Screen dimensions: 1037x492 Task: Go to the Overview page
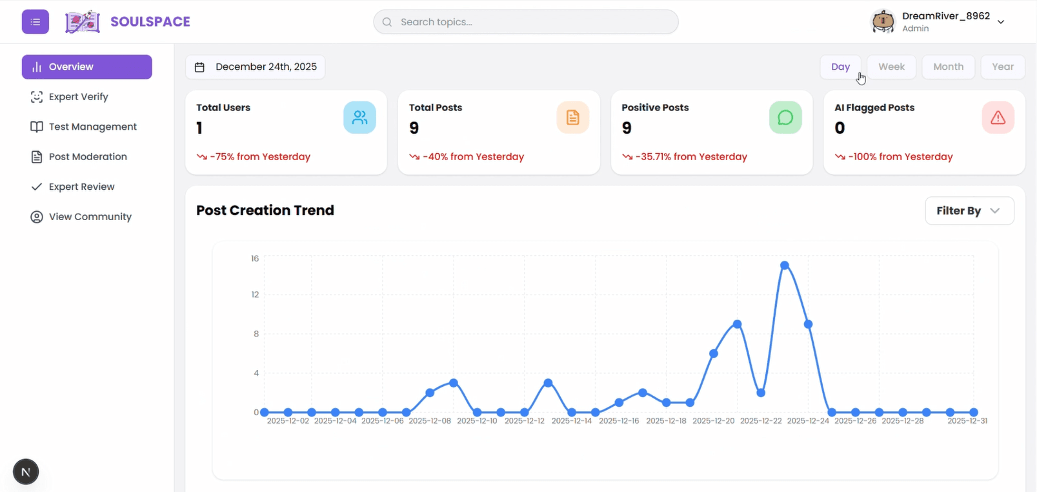coord(87,67)
